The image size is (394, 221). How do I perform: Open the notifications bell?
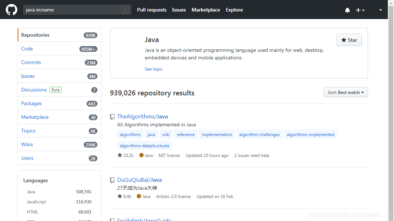[347, 10]
